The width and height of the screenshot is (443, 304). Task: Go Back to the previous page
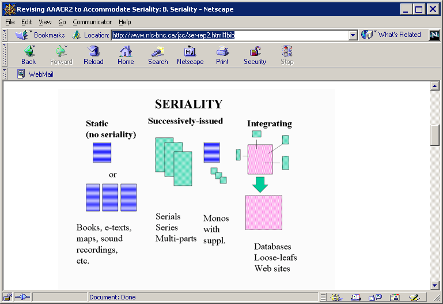[29, 55]
